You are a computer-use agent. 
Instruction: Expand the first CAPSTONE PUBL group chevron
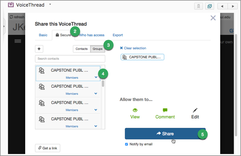pyautogui.click(x=96, y=77)
